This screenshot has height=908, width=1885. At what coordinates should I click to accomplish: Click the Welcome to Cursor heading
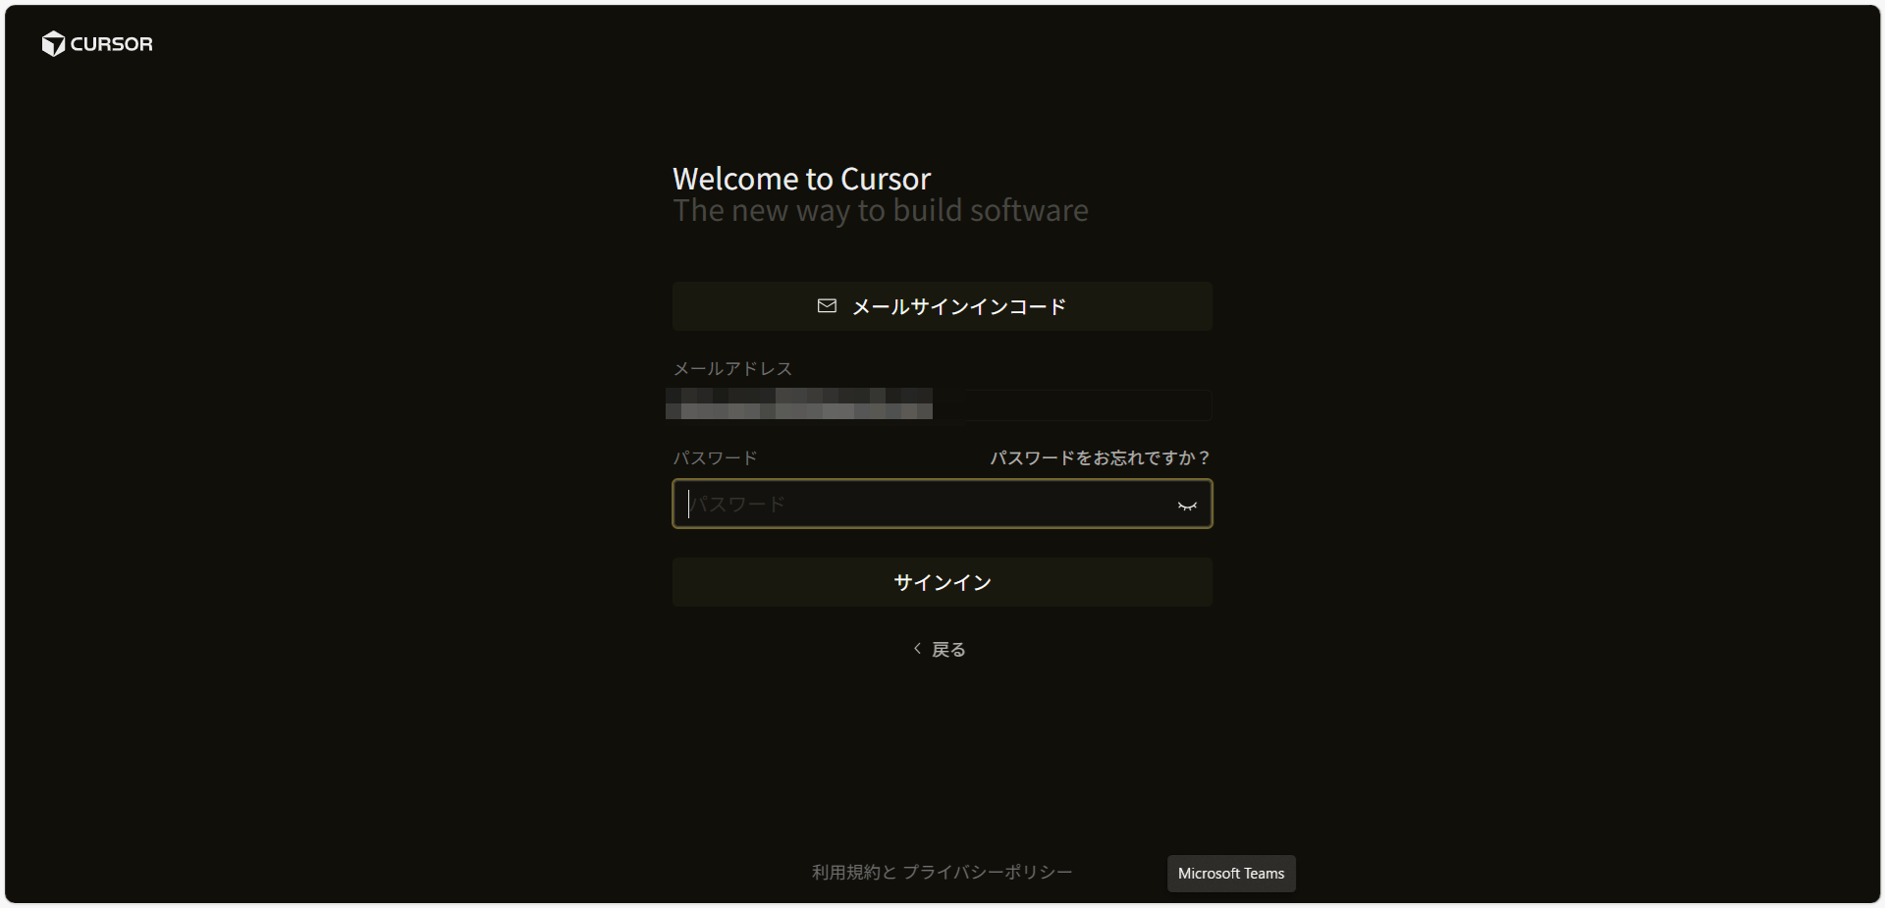click(801, 179)
